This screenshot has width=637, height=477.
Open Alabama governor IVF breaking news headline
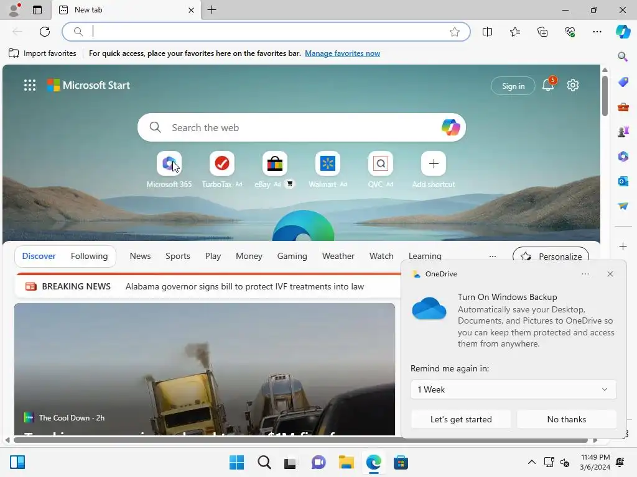[244, 286]
